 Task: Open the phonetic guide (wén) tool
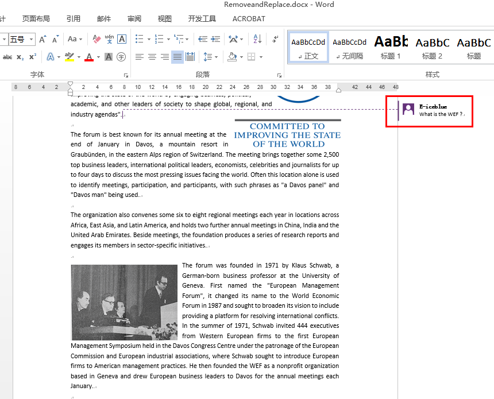click(109, 39)
